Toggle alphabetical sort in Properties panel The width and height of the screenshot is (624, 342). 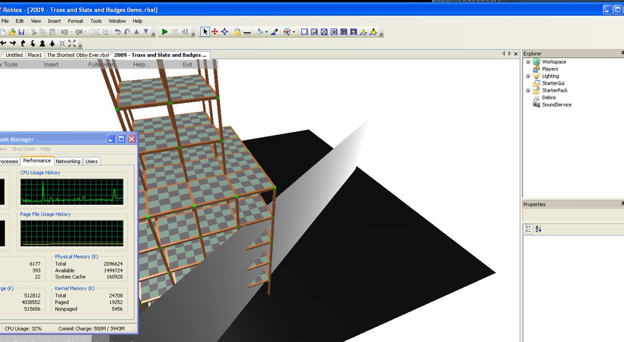click(x=538, y=229)
